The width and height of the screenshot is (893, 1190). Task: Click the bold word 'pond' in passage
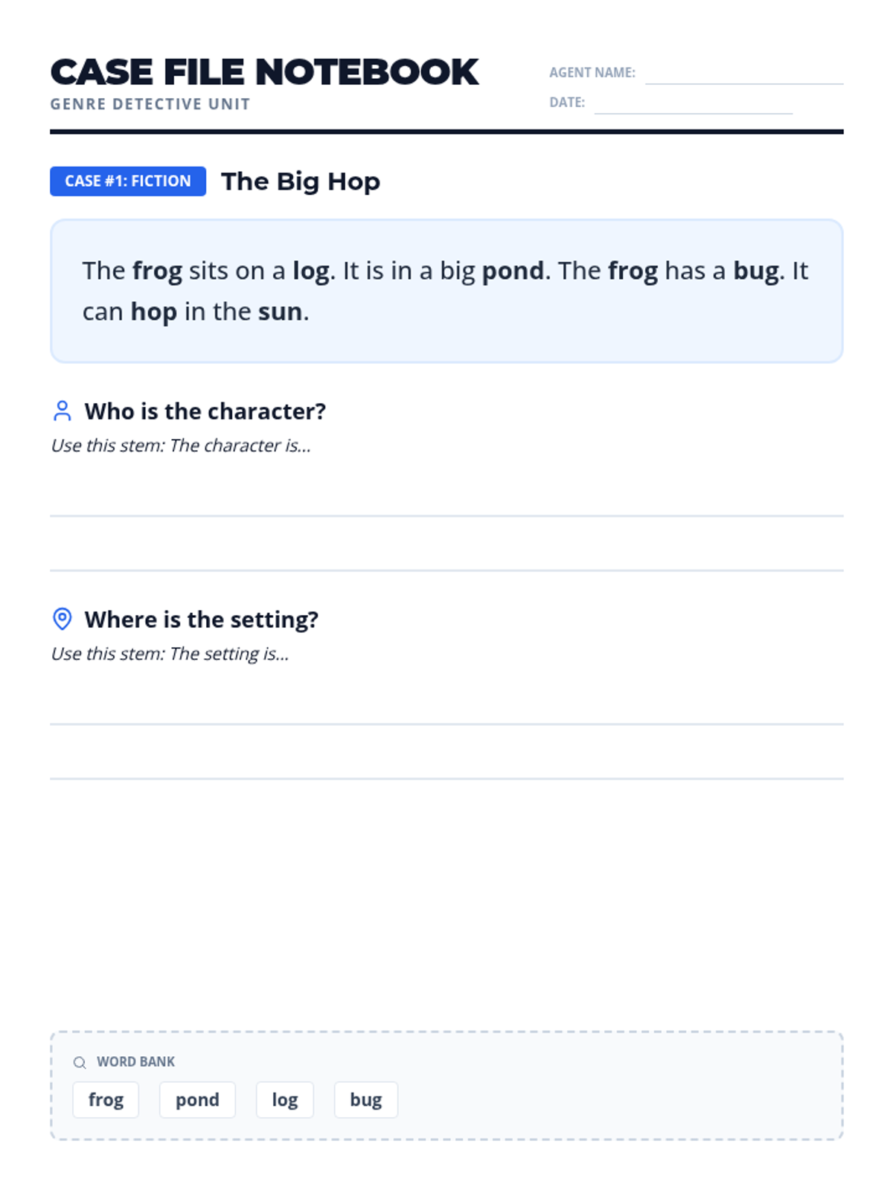(x=513, y=271)
